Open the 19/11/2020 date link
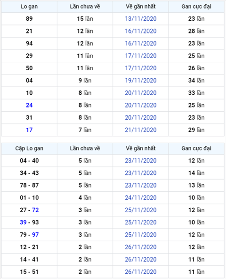This screenshot has width=226, height=279. [141, 81]
